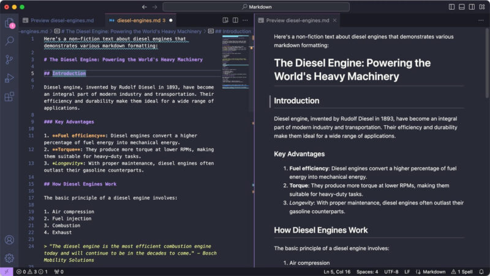The width and height of the screenshot is (490, 276).
Task: Open the Explorer view in activity bar
Action: pyautogui.click(x=9, y=23)
